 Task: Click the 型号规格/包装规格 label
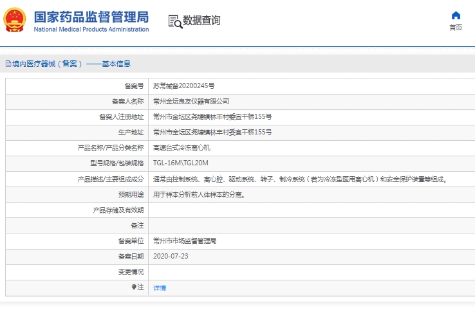click(x=117, y=163)
